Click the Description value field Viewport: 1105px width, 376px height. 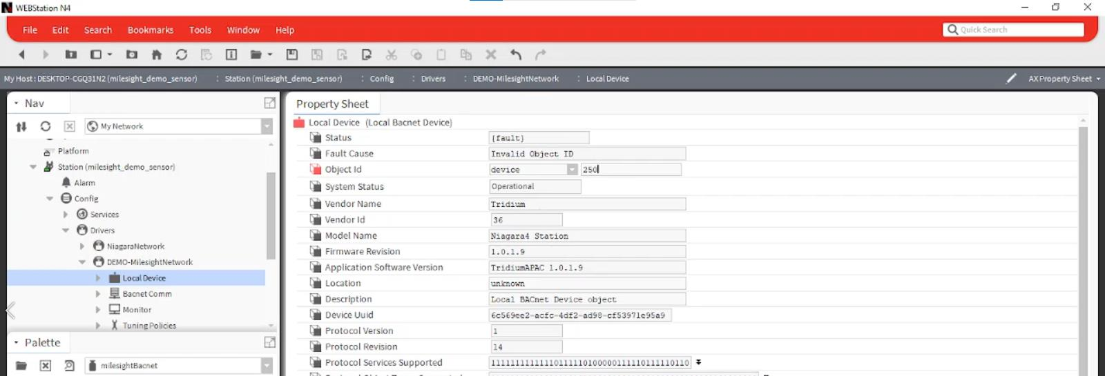[x=587, y=299]
